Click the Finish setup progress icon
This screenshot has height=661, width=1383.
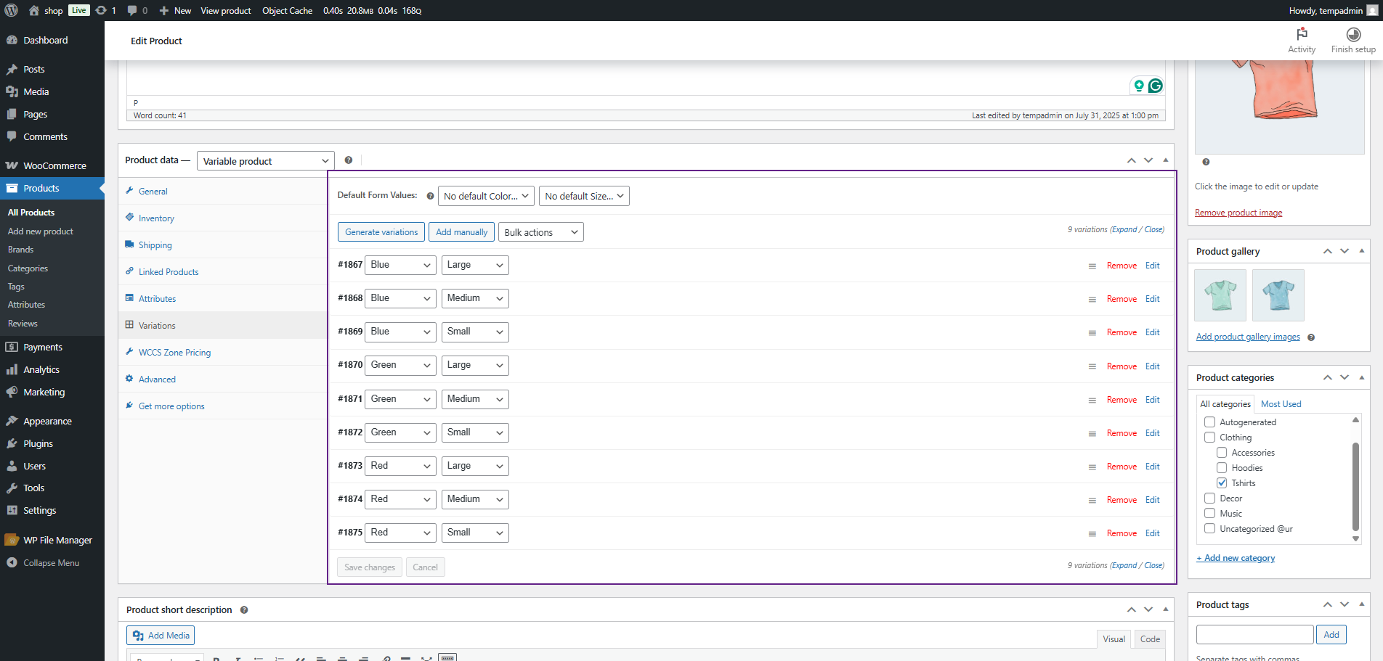point(1353,34)
